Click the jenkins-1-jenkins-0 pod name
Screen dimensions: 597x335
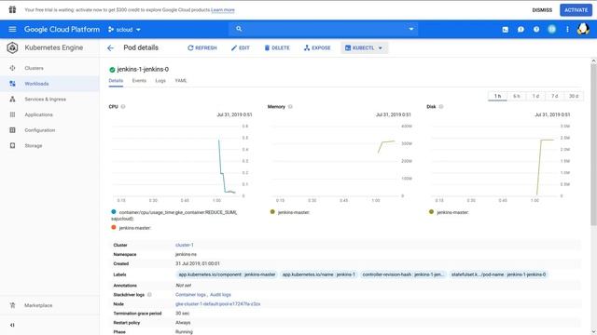click(143, 70)
